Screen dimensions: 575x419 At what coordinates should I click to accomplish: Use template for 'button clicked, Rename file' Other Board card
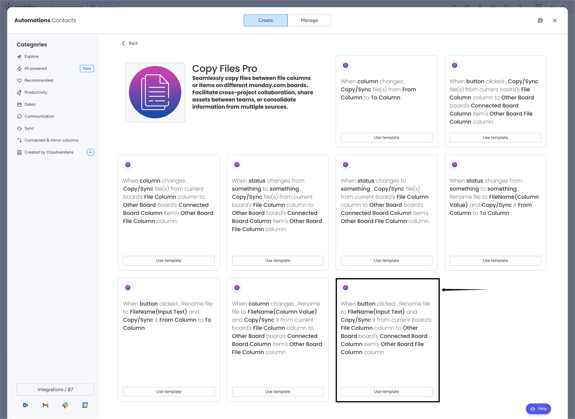point(386,392)
